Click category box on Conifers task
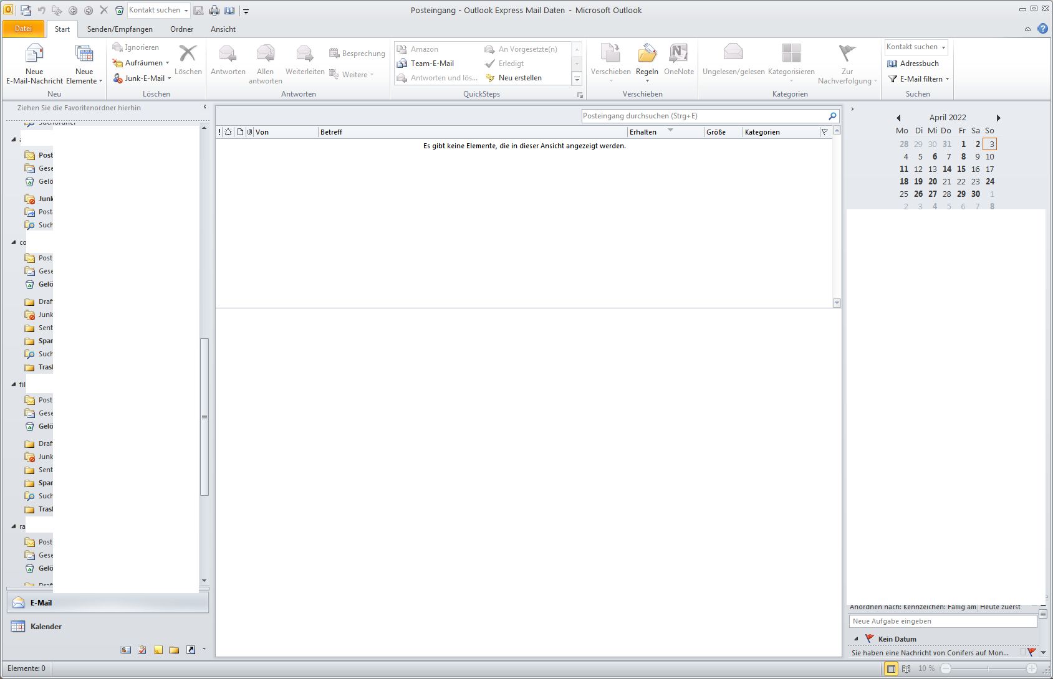This screenshot has height=679, width=1053. coord(1022,652)
